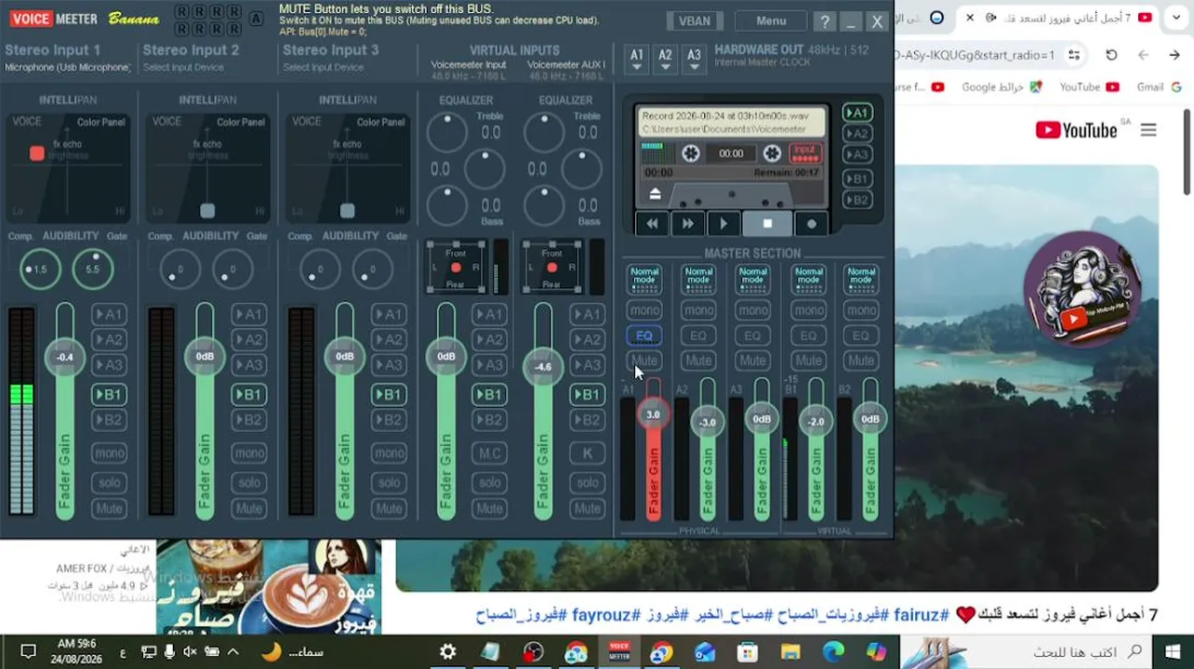Open the YouTube hamburger menu

click(x=1148, y=130)
